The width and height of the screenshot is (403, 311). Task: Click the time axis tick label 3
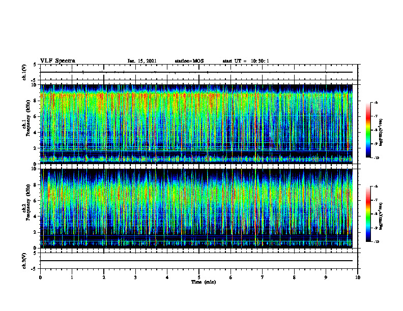pos(135,277)
